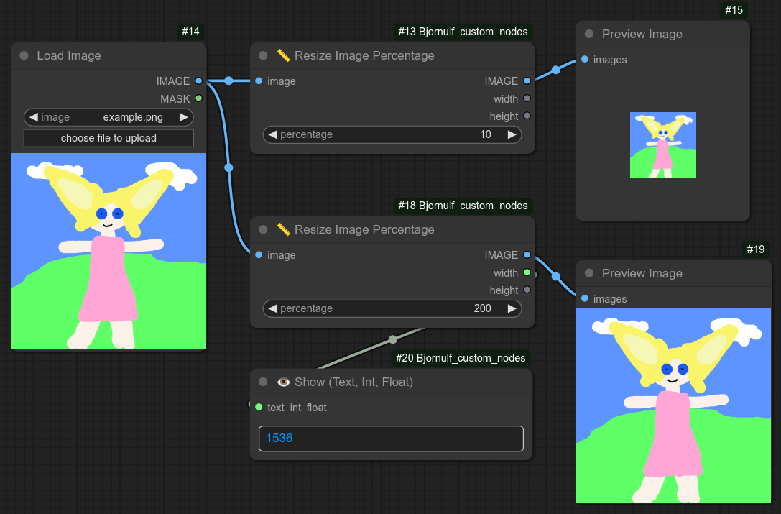Click the #20 Bjornulf_custom_nodes badge
The width and height of the screenshot is (781, 514).
click(461, 358)
